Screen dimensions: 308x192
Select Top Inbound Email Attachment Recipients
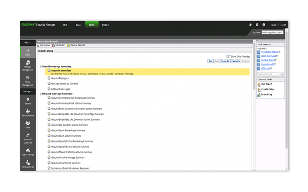click(70, 169)
